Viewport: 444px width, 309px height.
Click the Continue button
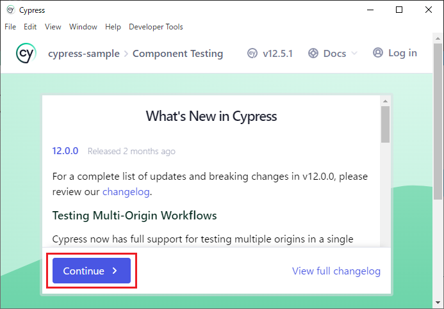(92, 271)
